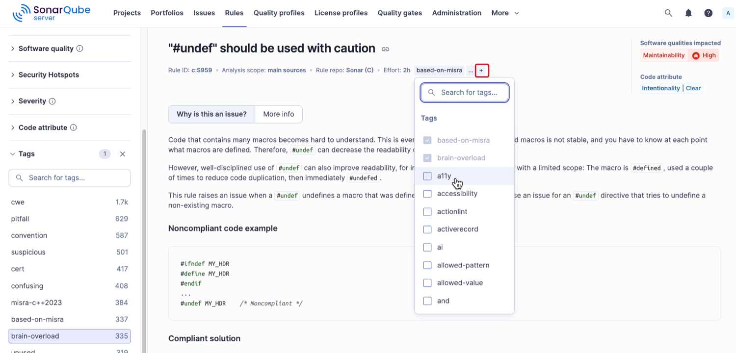Go to SonarQube server home logo
The width and height of the screenshot is (736, 353).
tap(52, 13)
